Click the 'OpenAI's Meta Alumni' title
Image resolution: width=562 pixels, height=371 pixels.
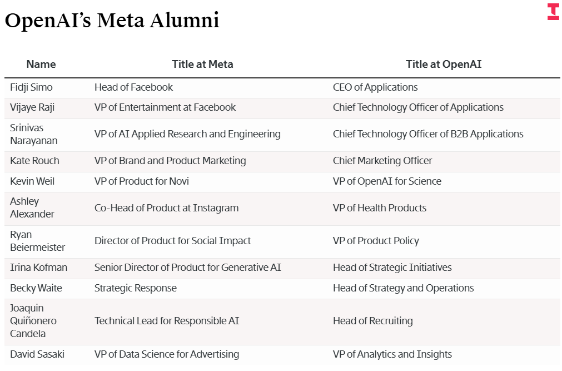click(112, 21)
